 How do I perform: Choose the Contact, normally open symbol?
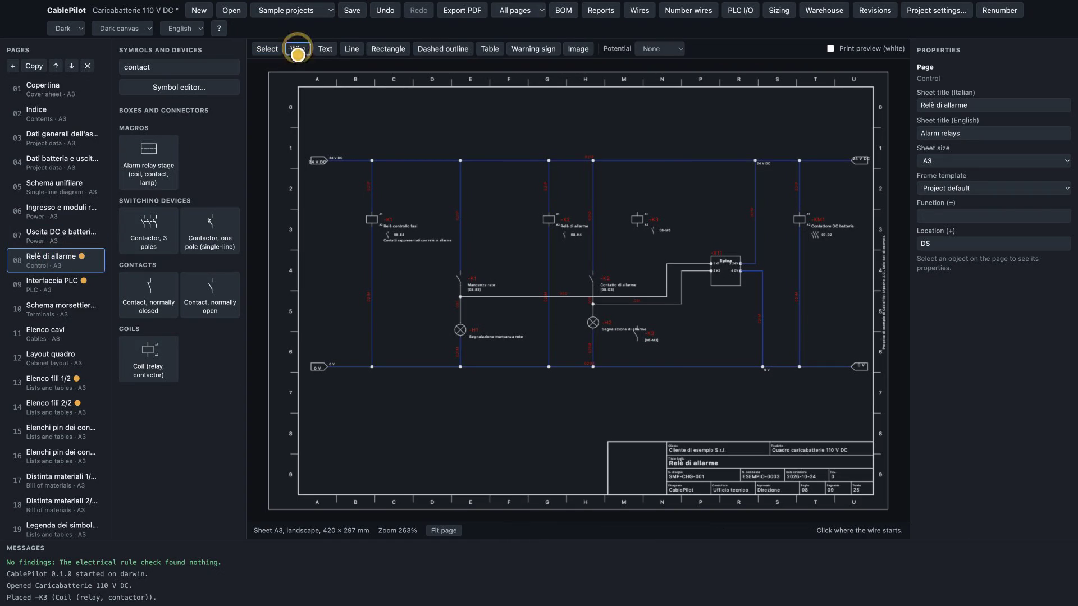point(210,295)
